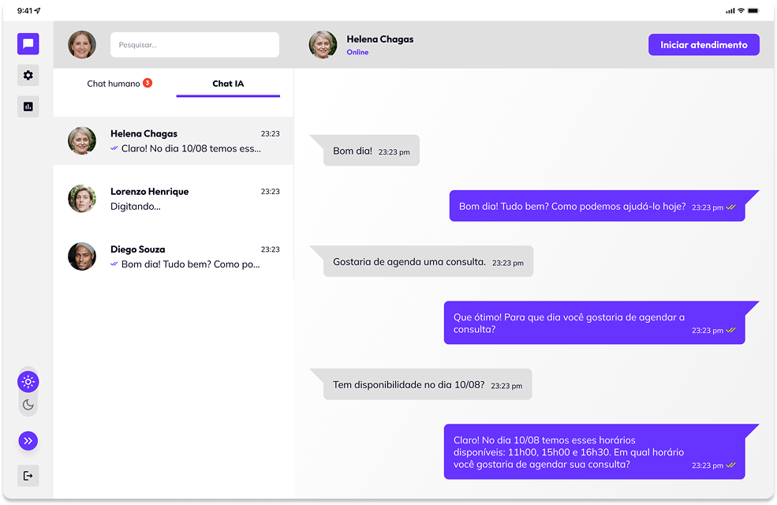Expand the sidebar with double-arrow button

[x=28, y=441]
